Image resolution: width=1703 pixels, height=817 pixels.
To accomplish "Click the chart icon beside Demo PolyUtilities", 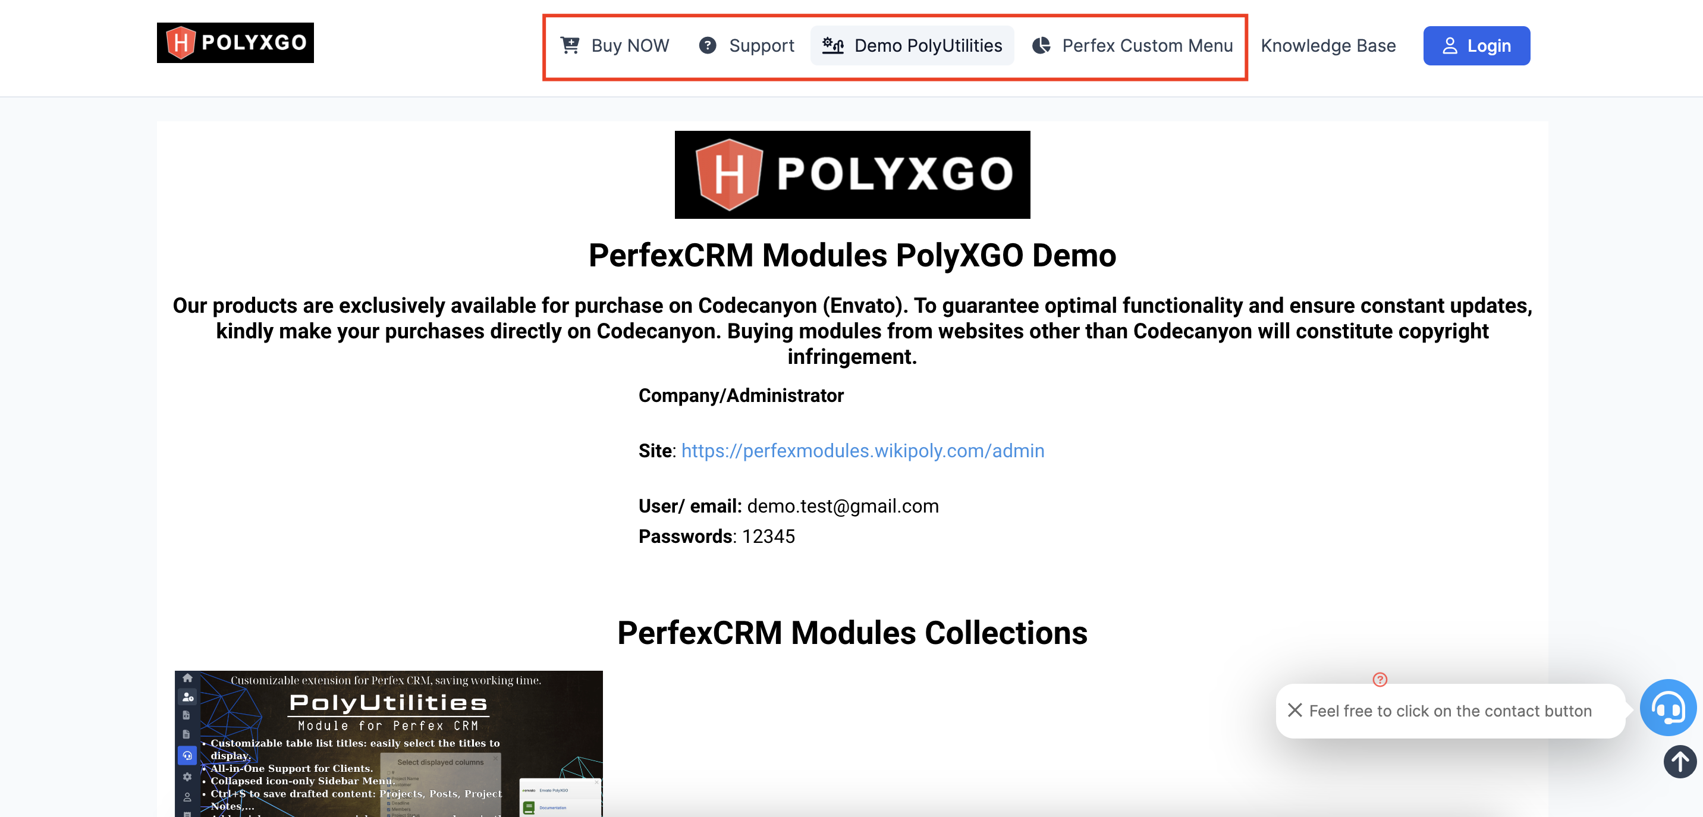I will (832, 46).
